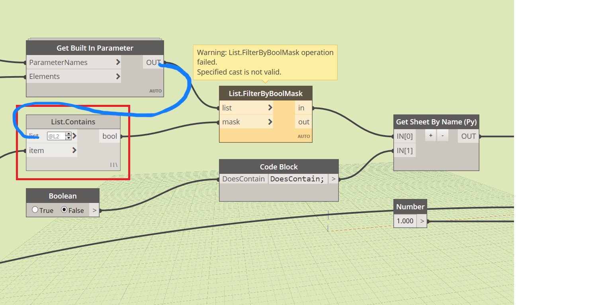This screenshot has width=604, height=305.
Task: Select the Number node title
Action: click(410, 207)
